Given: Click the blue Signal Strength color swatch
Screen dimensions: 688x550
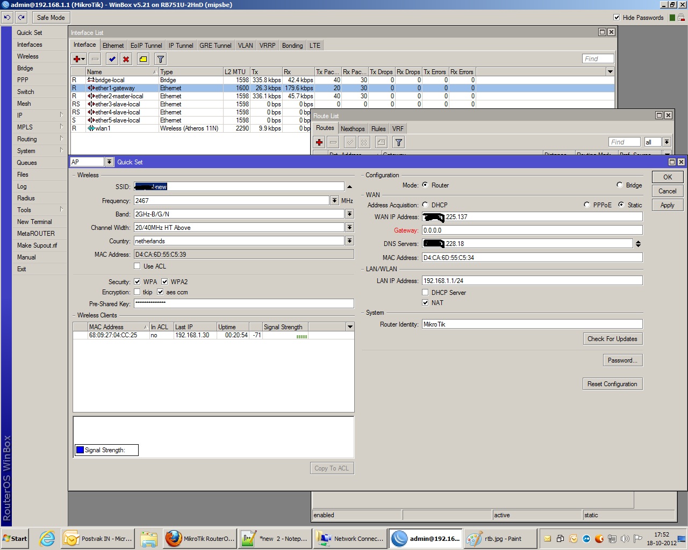Looking at the screenshot, I should coord(80,450).
